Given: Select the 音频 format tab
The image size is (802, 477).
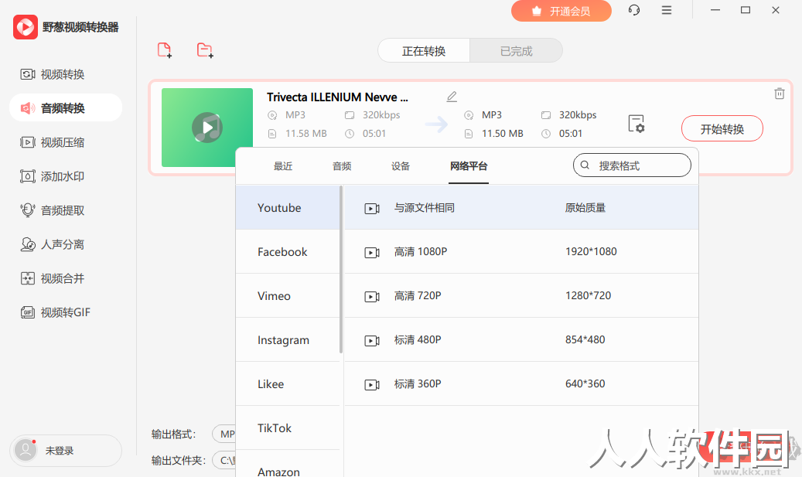Looking at the screenshot, I should (x=342, y=166).
